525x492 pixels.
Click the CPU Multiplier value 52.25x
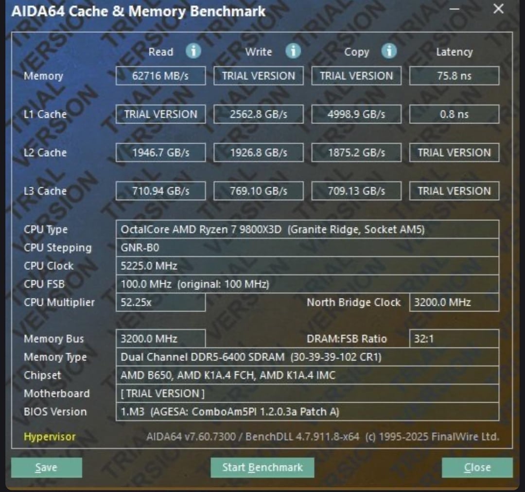[x=161, y=302]
